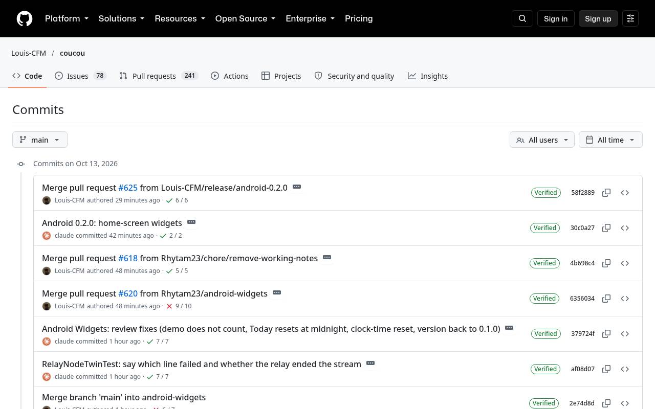Click Verified badge for commit 58f2889

[546, 193]
